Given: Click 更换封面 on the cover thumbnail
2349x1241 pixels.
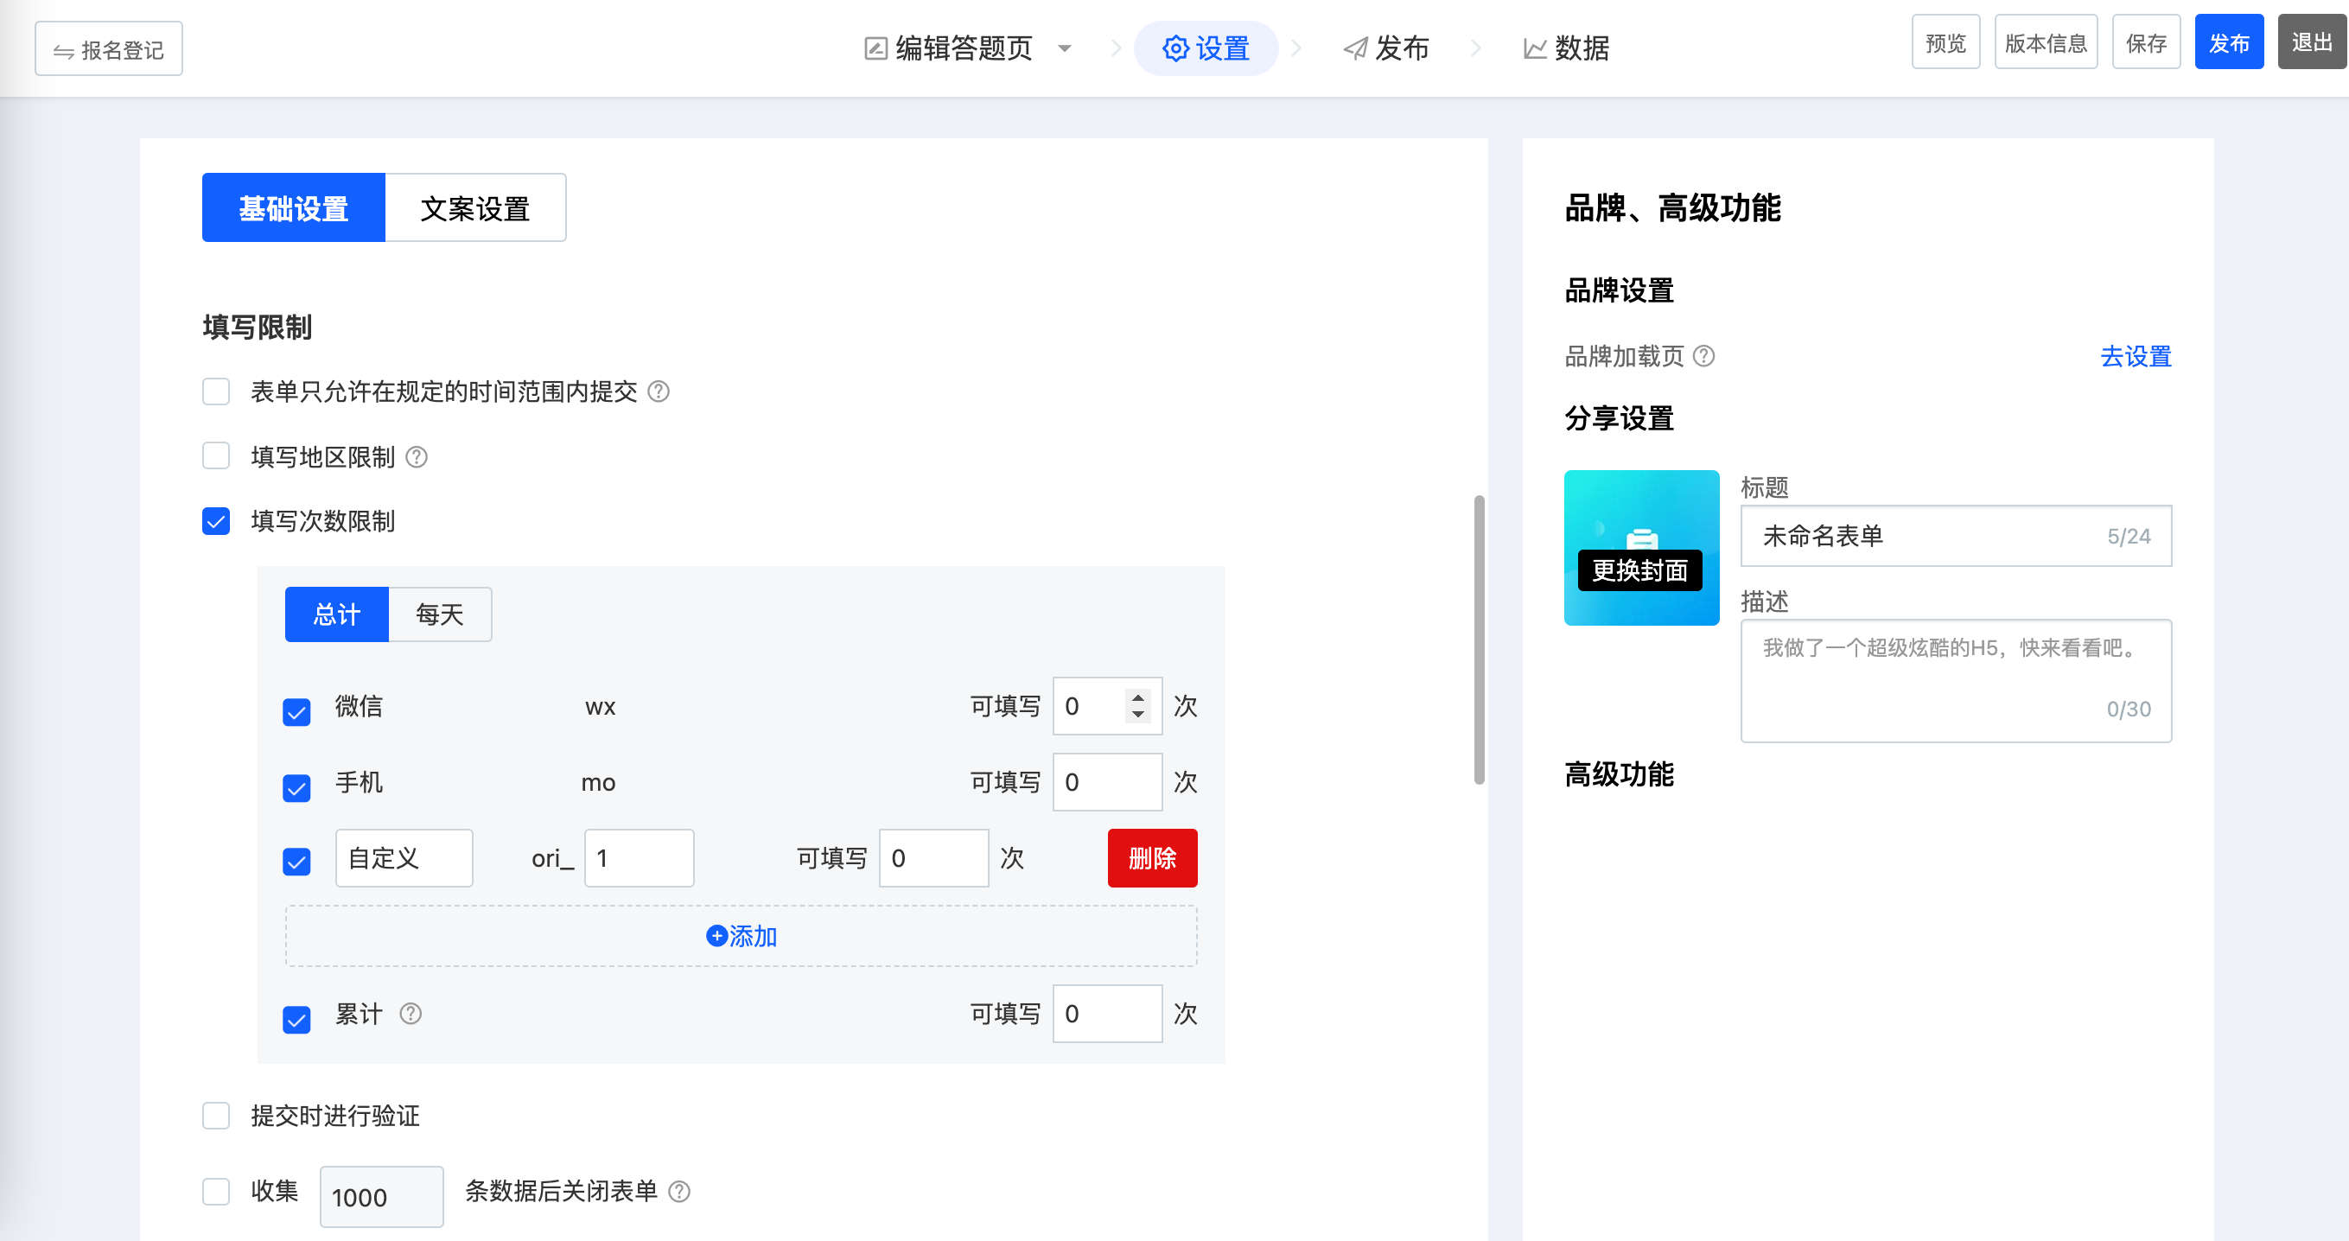Looking at the screenshot, I should click(x=1639, y=570).
